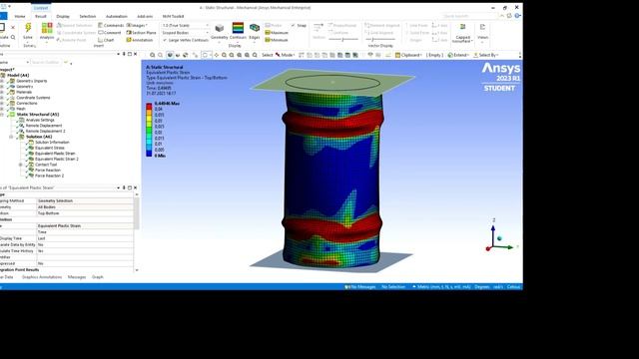The image size is (639, 359).
Task: Switch to Graphics Annotations tab
Action: 42,277
